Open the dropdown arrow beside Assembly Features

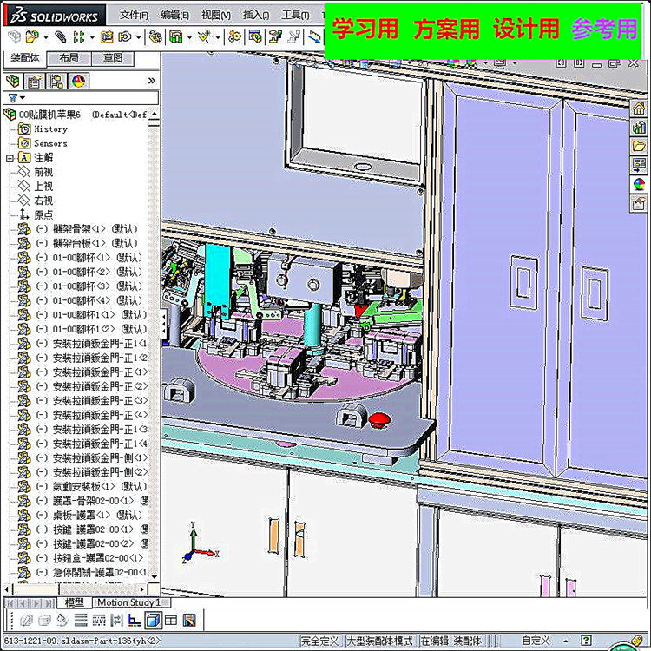click(189, 38)
